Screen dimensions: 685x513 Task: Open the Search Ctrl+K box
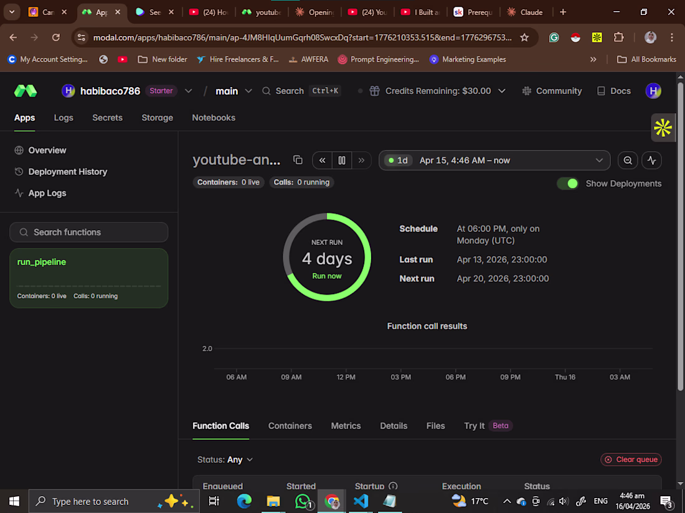pyautogui.click(x=301, y=91)
